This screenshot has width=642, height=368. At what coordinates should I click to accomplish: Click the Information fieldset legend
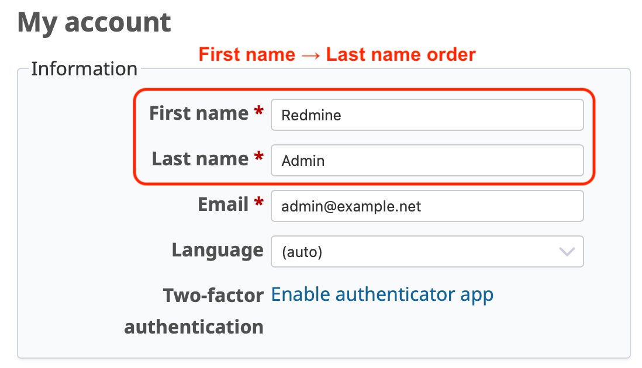tap(84, 68)
